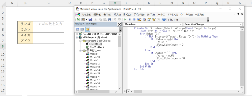
Task: Click the Reset stop square icon
Action: pyautogui.click(x=134, y=19)
